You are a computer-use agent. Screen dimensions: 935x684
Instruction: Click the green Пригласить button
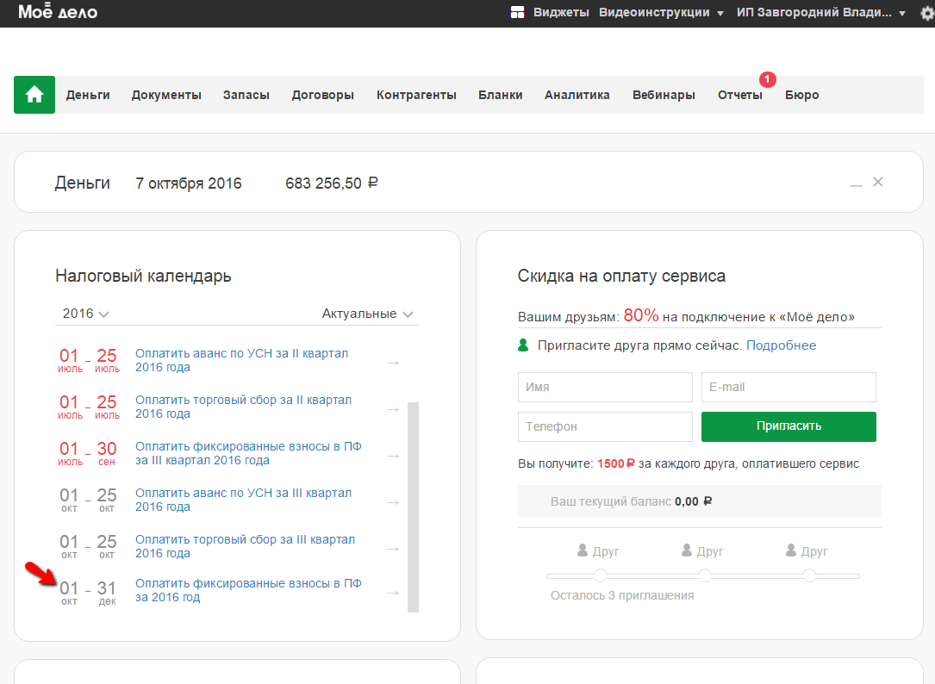point(789,426)
